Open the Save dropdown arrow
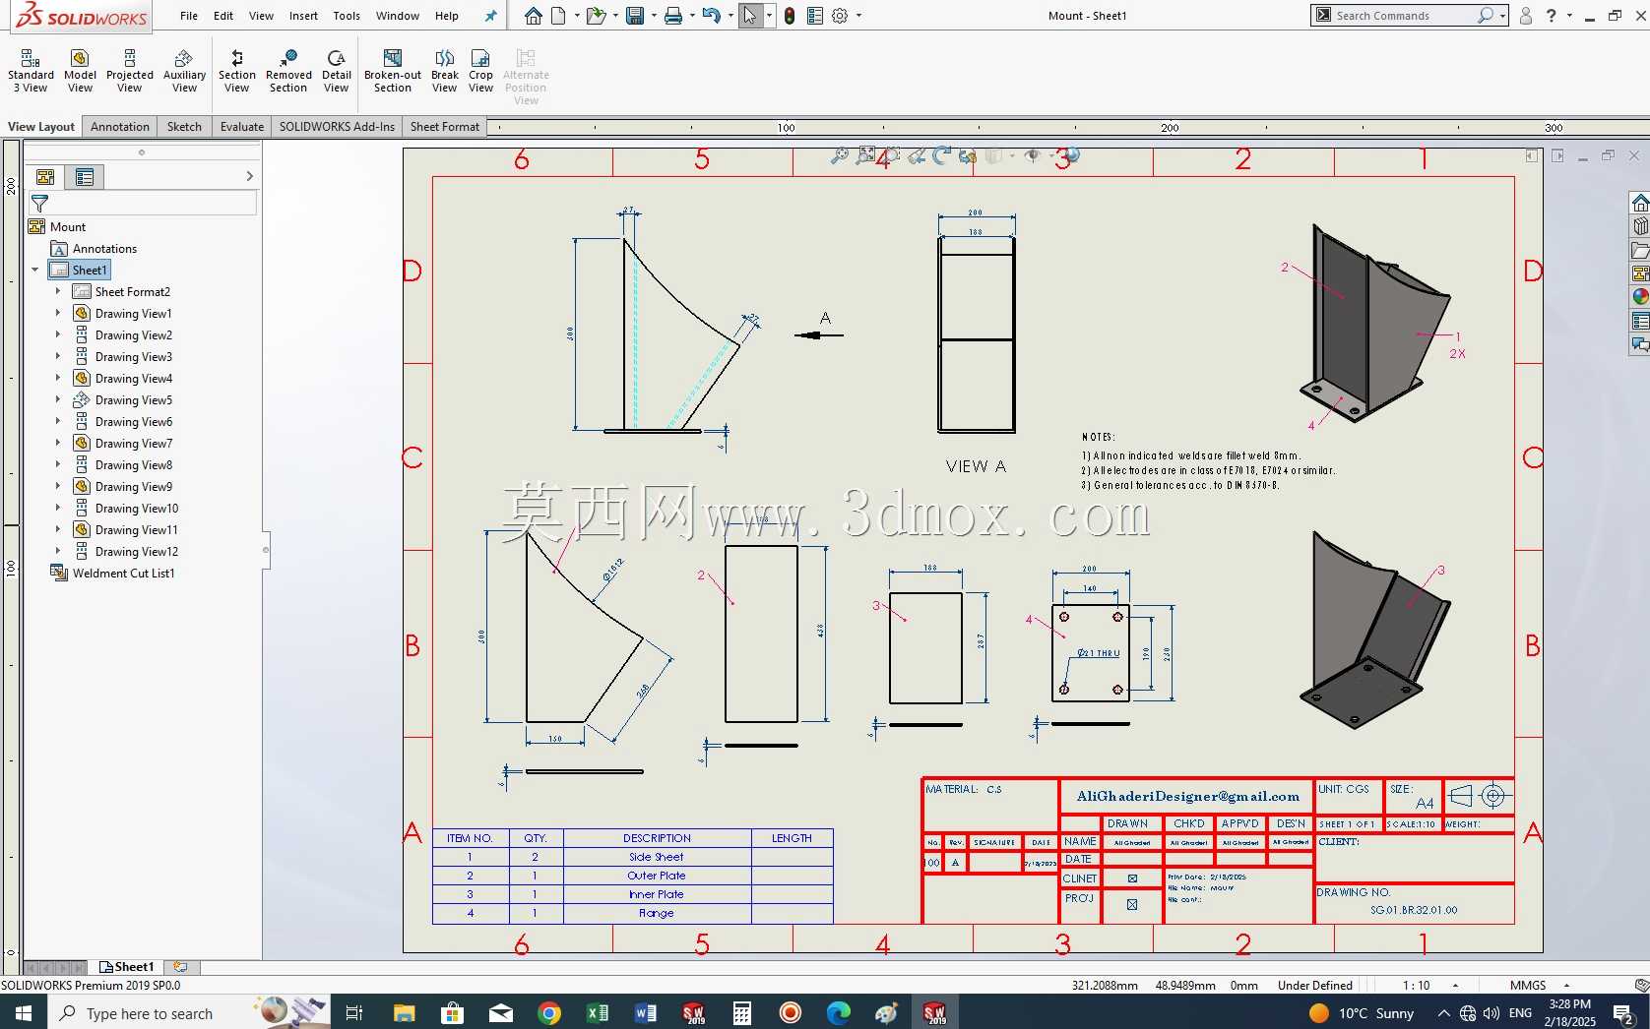This screenshot has width=1650, height=1029. click(653, 16)
